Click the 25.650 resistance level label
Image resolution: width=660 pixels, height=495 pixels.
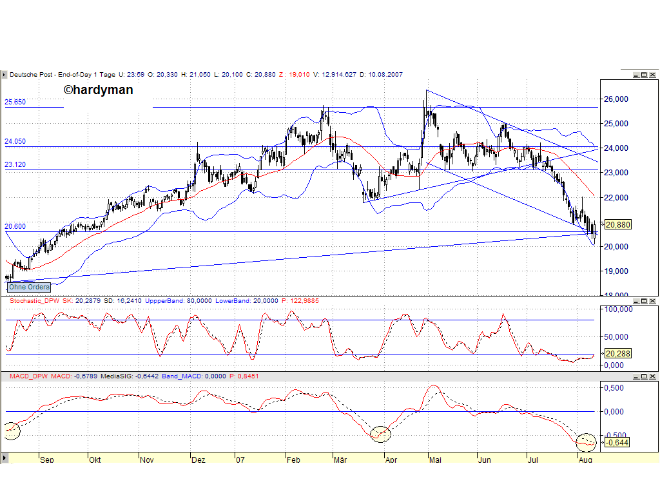coord(15,102)
